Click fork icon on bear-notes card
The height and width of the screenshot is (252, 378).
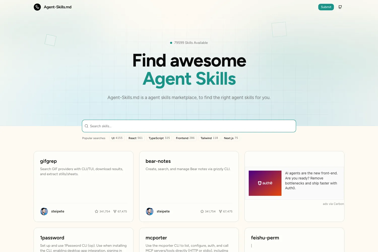[220, 211]
